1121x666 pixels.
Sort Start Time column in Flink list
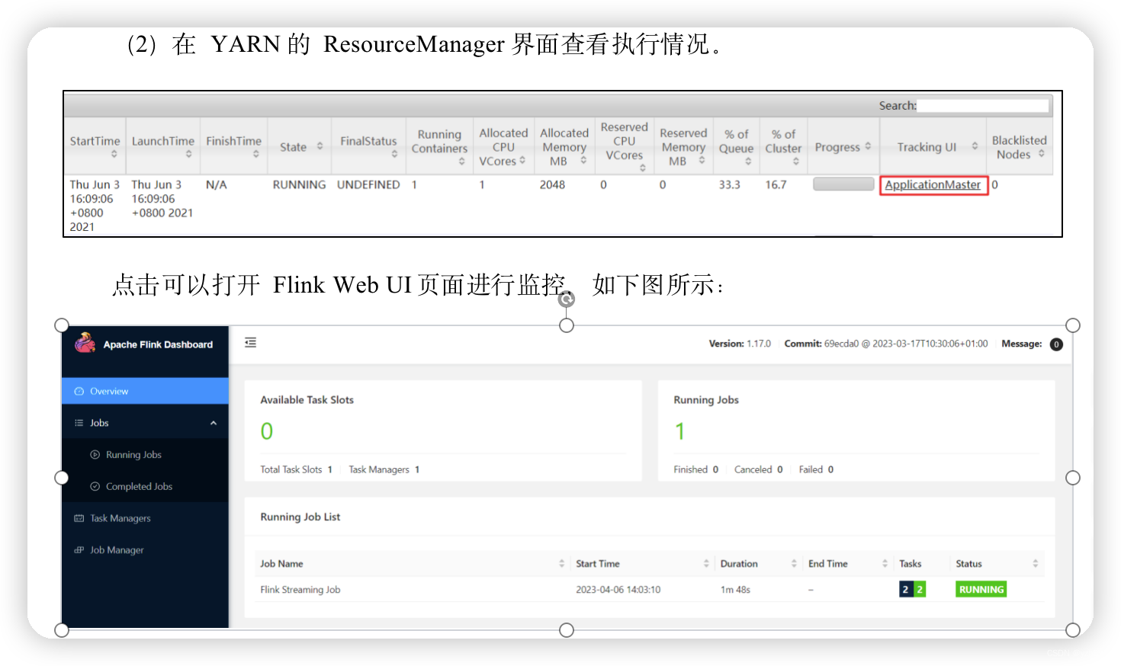coord(706,564)
